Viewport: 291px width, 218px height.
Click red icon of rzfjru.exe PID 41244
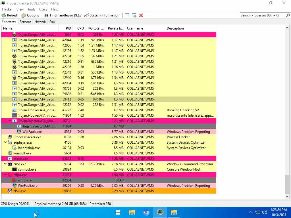pyautogui.click(x=10, y=175)
